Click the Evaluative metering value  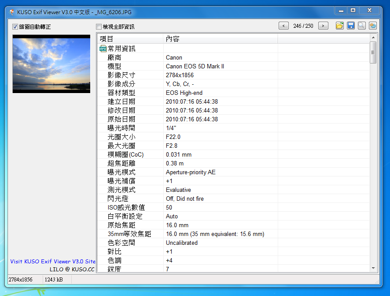click(x=178, y=190)
